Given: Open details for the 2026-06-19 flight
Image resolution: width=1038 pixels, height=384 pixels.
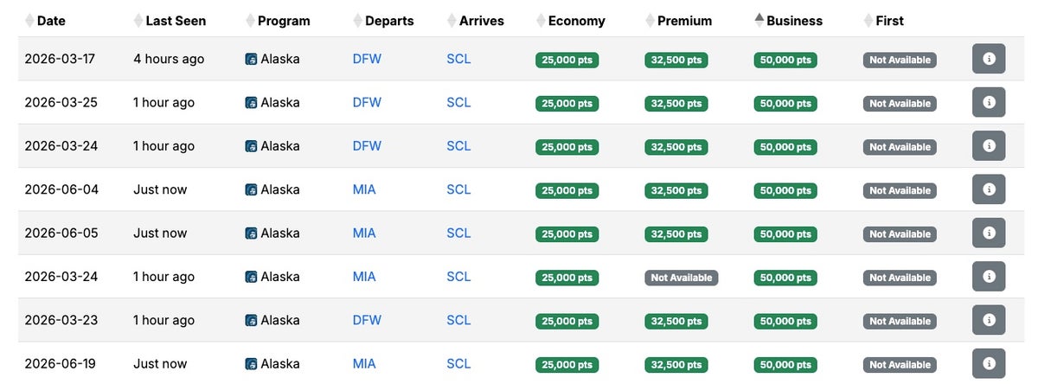Looking at the screenshot, I should coord(989,363).
